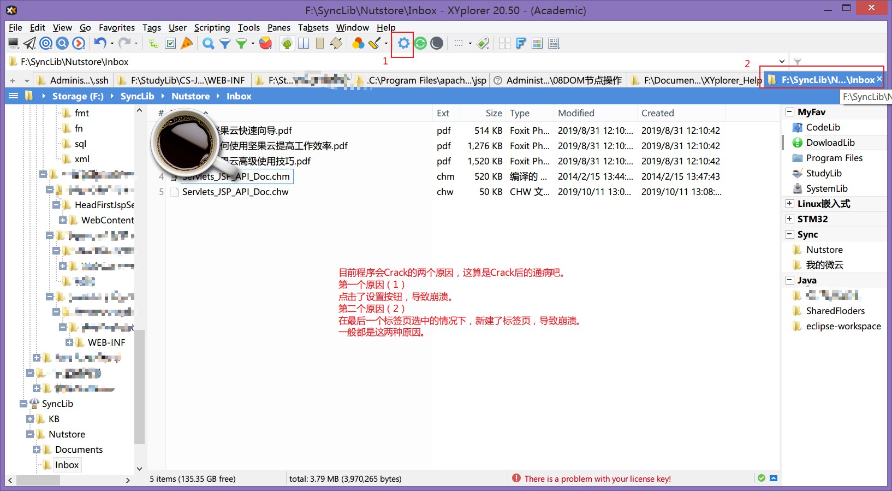Click the license key problem message
The image size is (892, 491).
(x=597, y=478)
